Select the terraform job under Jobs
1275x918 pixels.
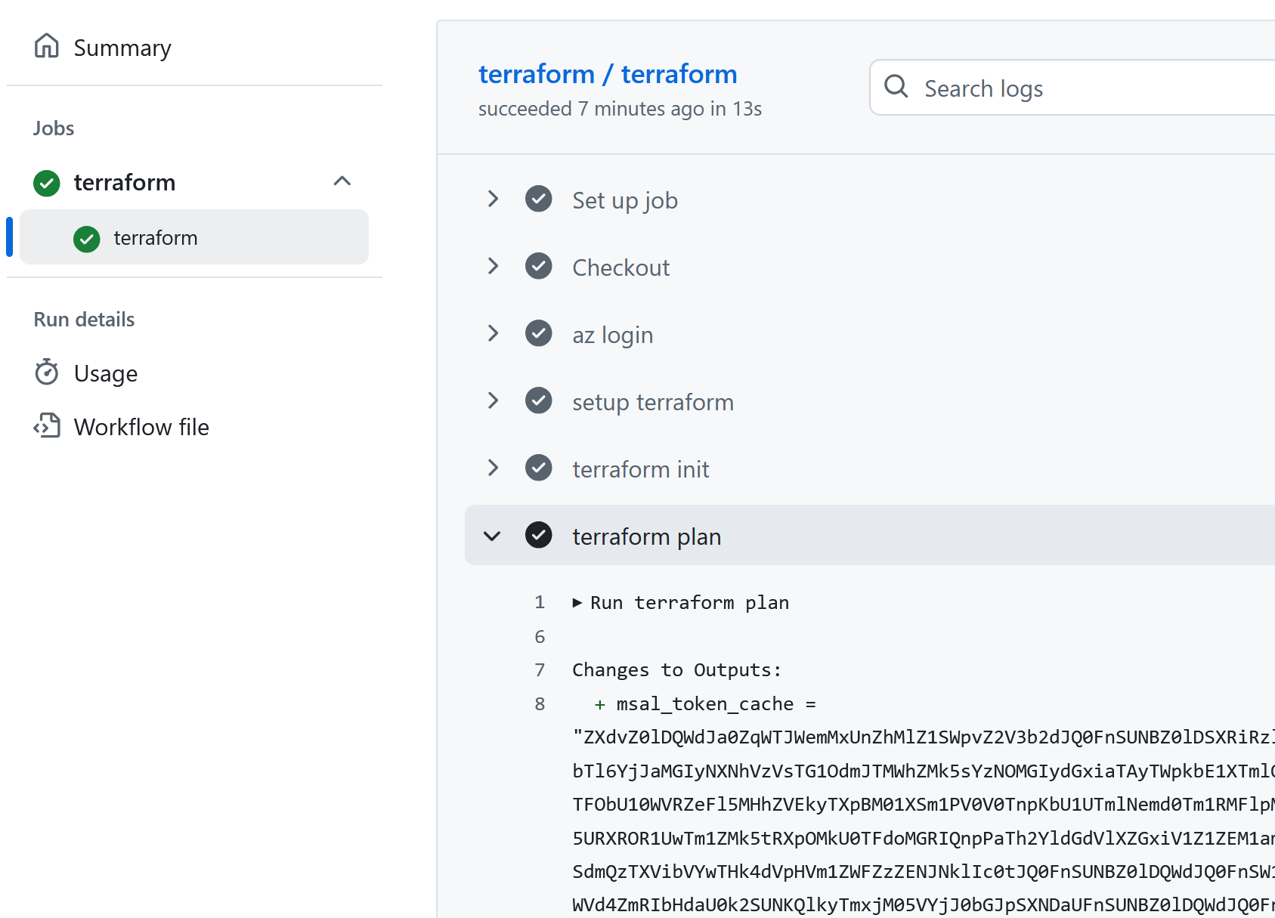point(125,182)
